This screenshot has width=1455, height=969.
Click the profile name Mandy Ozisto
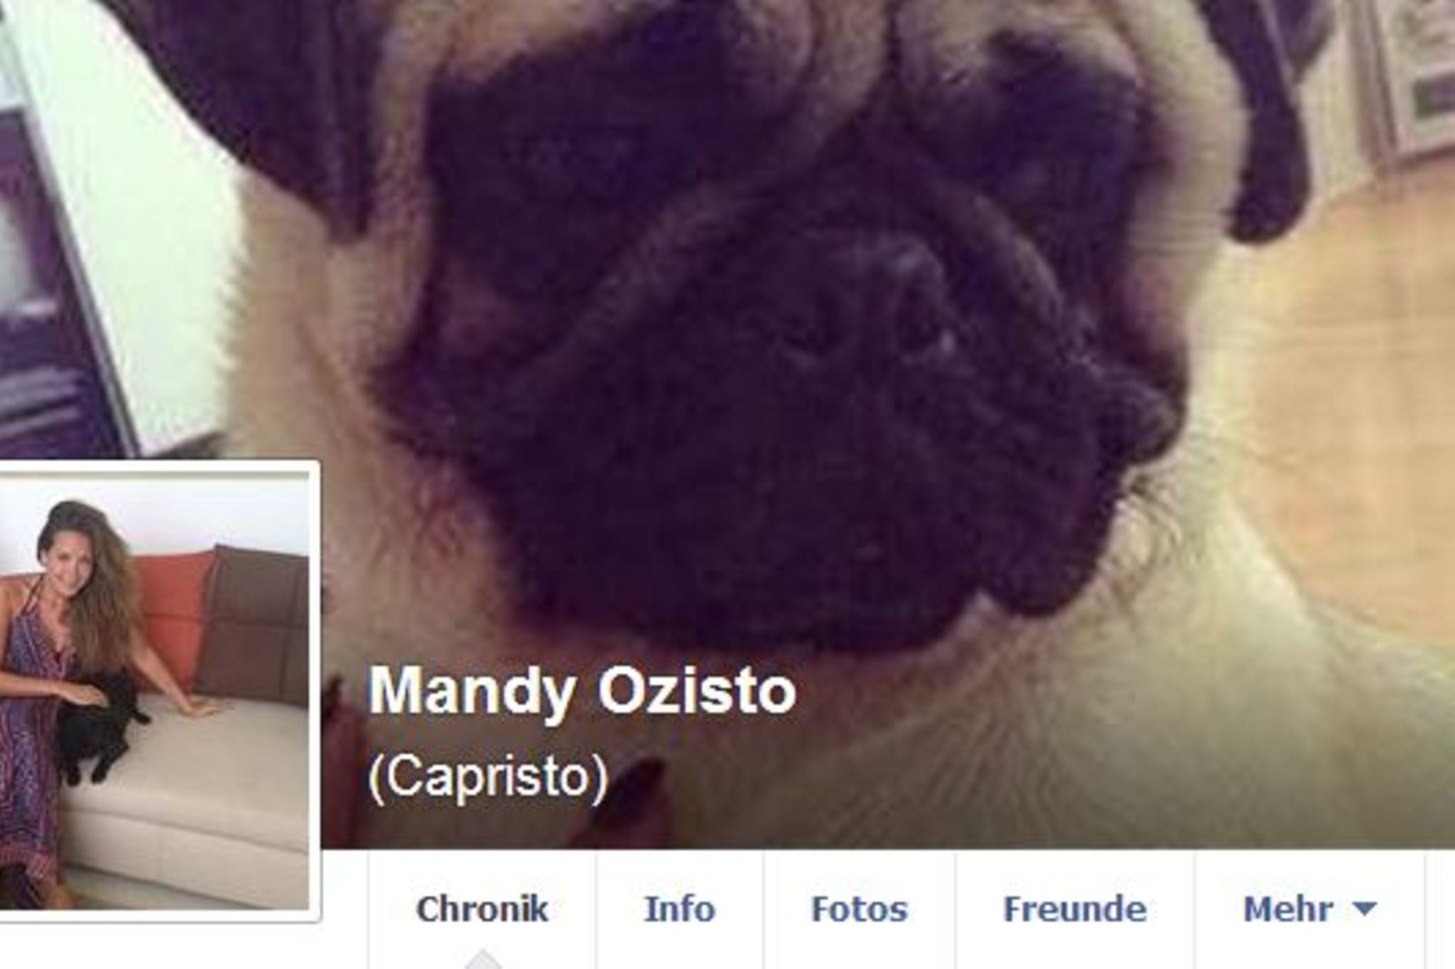coord(582,691)
